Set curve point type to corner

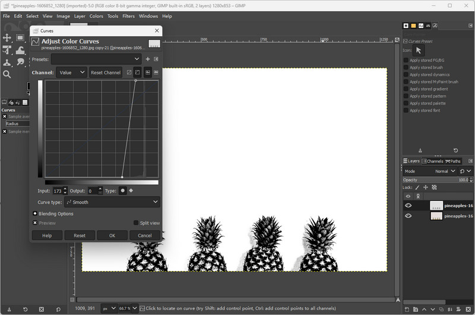pyautogui.click(x=131, y=191)
